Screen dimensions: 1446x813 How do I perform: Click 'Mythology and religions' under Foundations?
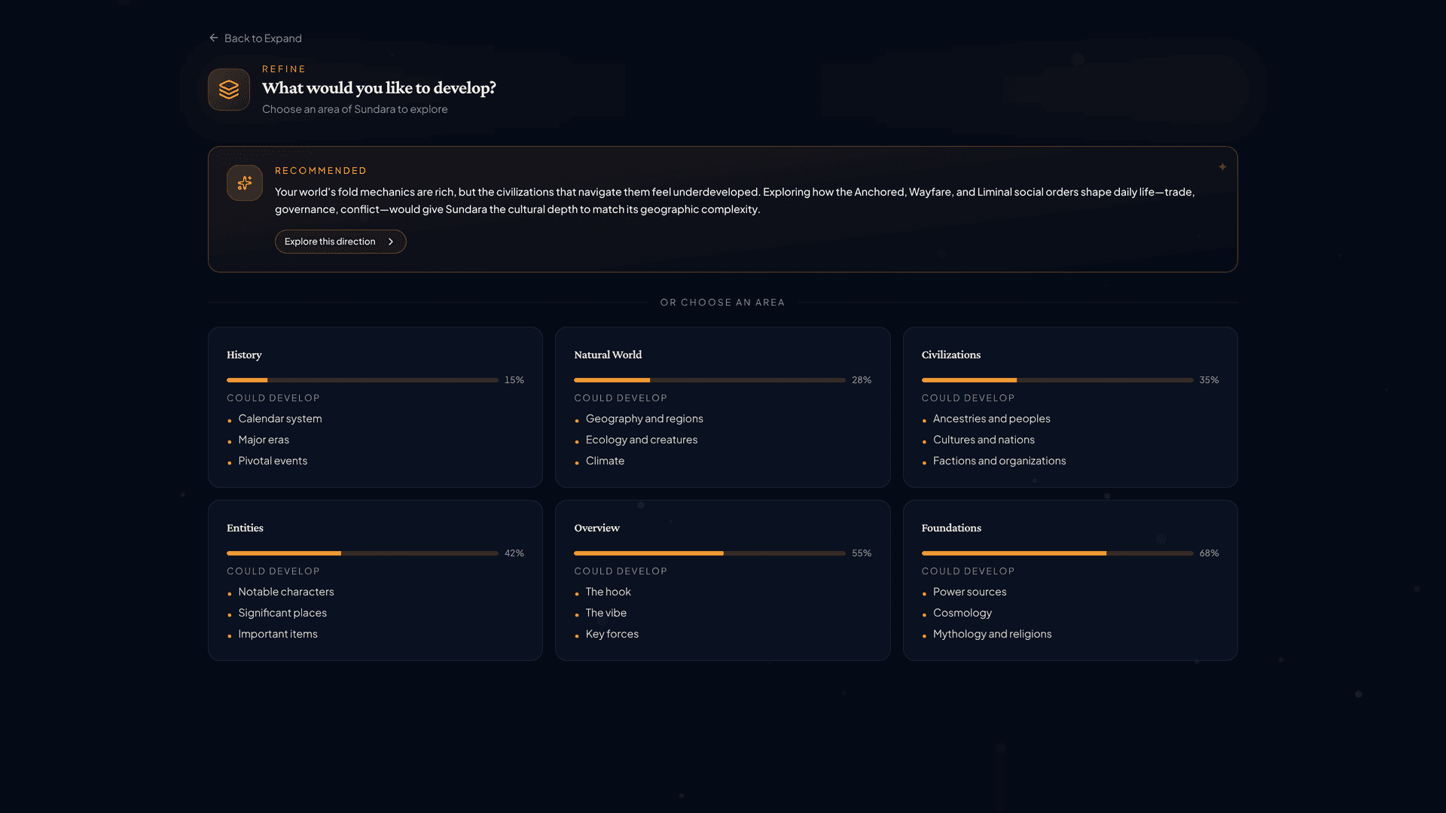992,634
